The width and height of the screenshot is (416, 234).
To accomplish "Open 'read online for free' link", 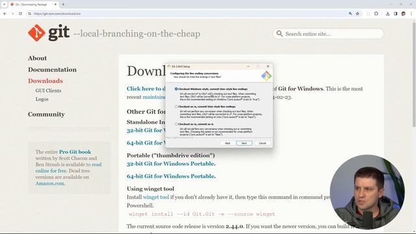I will [68, 168].
